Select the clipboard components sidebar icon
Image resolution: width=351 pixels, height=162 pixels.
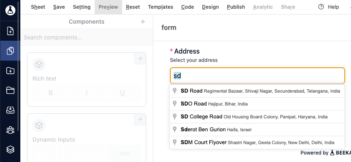point(10,51)
